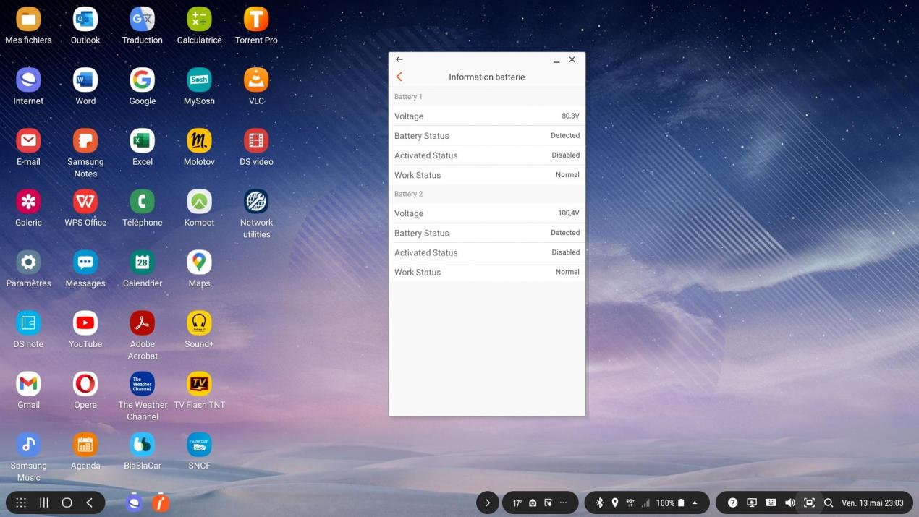Viewport: 919px width, 517px height.
Task: Go back with the orange chevron in Information batterie
Action: point(399,77)
